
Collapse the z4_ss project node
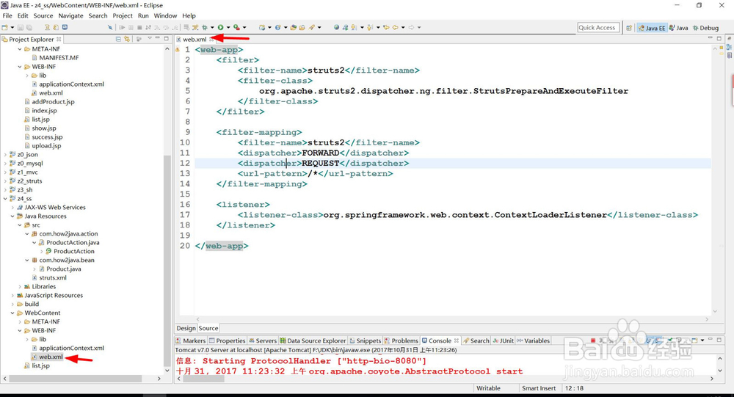(x=5, y=198)
